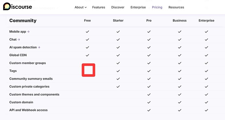Click the Discourse logo
The image size is (225, 120).
(x=18, y=6)
